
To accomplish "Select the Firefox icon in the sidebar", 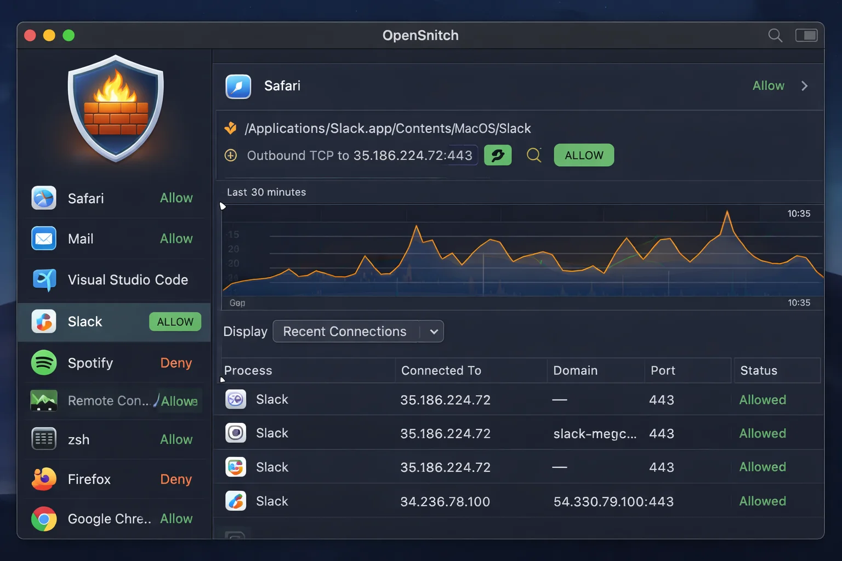I will 44,479.
